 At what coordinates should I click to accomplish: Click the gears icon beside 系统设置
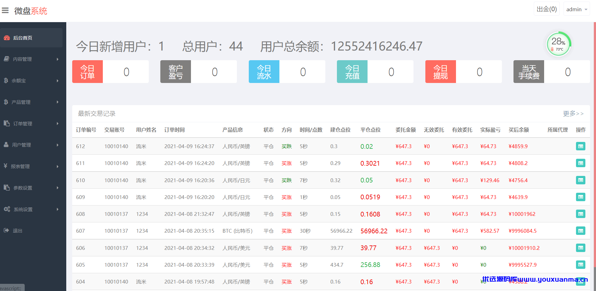point(7,209)
